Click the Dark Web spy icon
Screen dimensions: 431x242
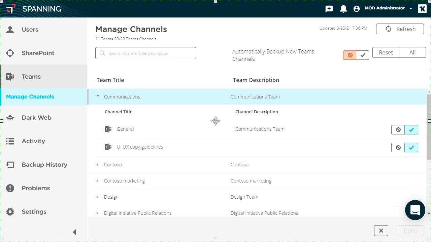[x=10, y=118]
